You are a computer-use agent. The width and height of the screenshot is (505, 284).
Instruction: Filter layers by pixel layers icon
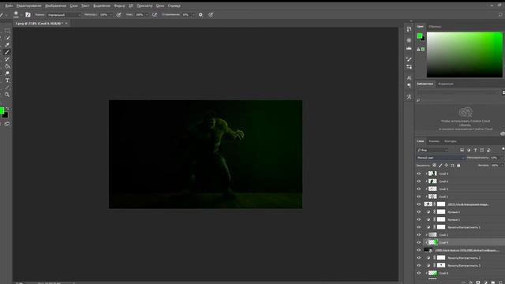[462, 150]
